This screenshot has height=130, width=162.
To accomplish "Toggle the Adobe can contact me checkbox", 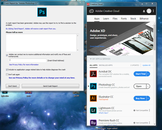I will (x=7, y=55).
